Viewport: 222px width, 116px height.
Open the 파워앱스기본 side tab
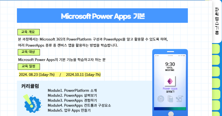click(x=217, y=21)
